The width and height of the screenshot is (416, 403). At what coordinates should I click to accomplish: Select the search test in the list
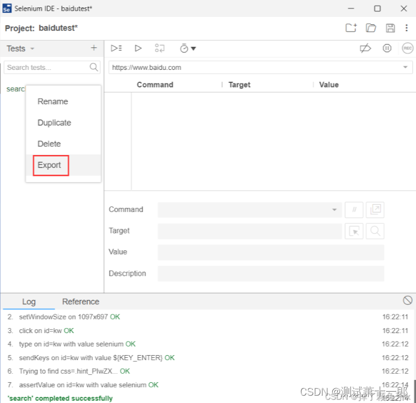point(15,88)
